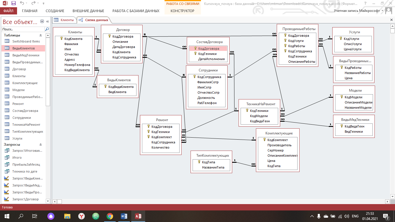Collapse the navigation pane with shutter button
395x222 pixels.
click(x=47, y=21)
